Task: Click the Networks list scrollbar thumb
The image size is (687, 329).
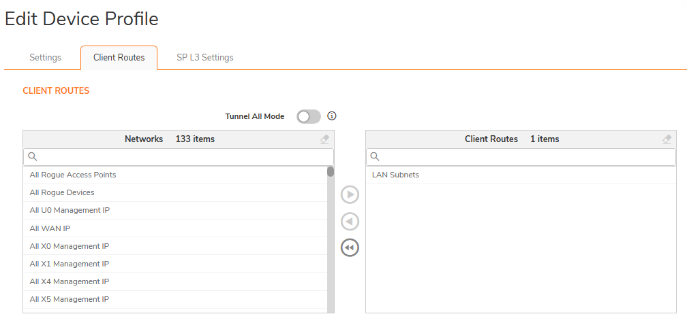Action: coord(331,172)
